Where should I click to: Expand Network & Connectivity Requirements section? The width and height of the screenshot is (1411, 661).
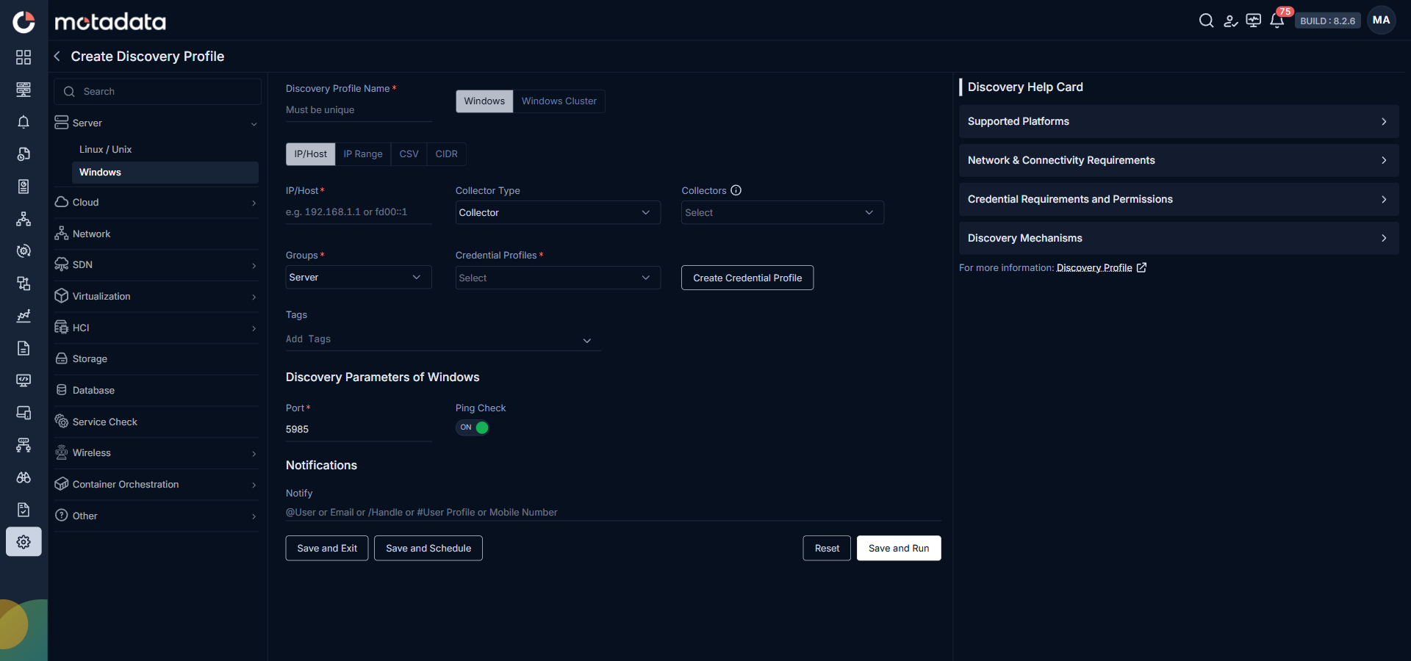(1179, 160)
